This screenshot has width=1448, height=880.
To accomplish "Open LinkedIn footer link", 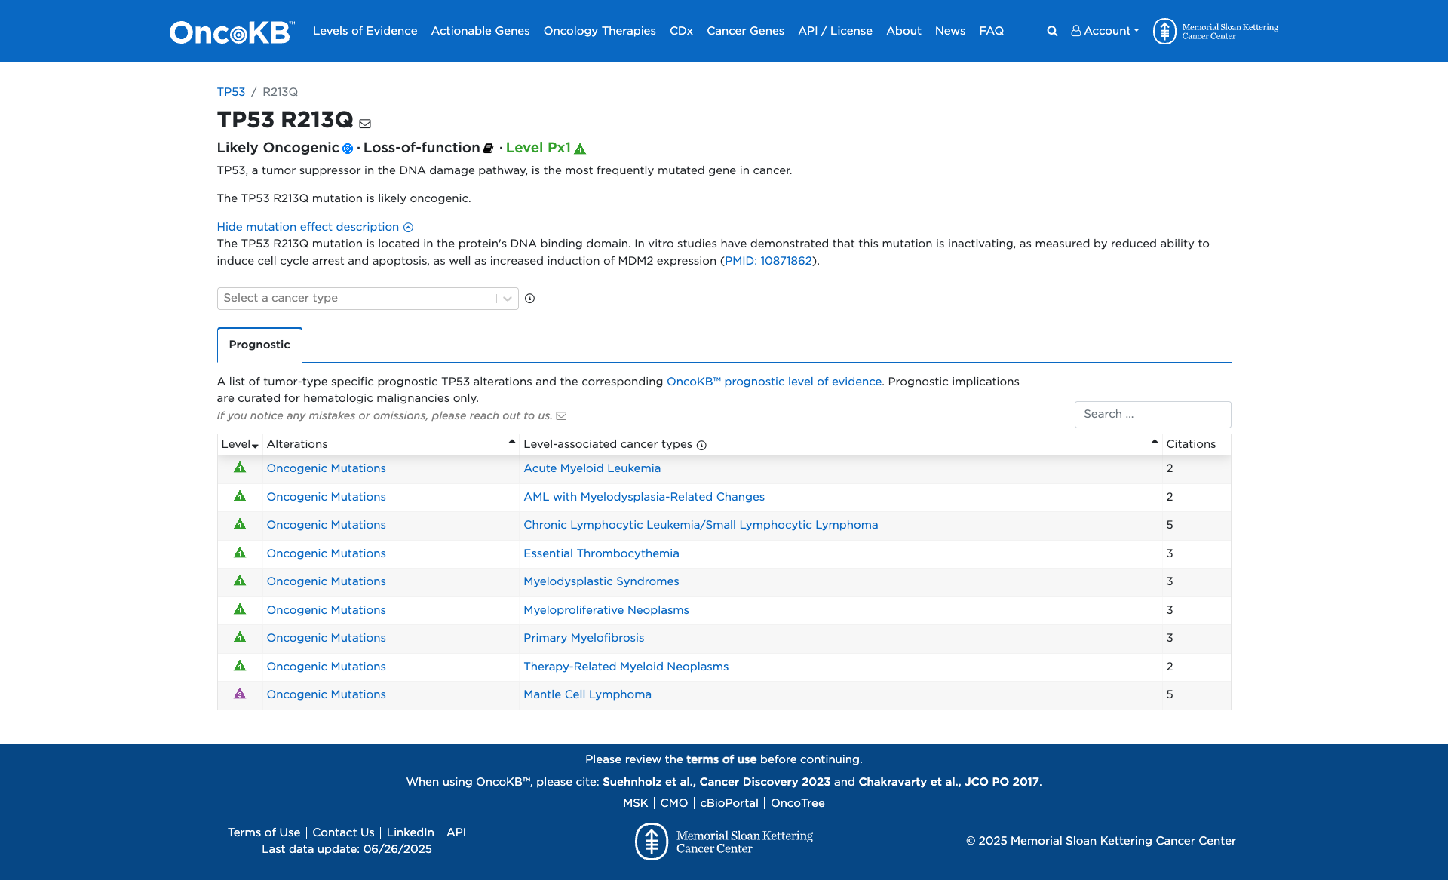I will point(410,832).
